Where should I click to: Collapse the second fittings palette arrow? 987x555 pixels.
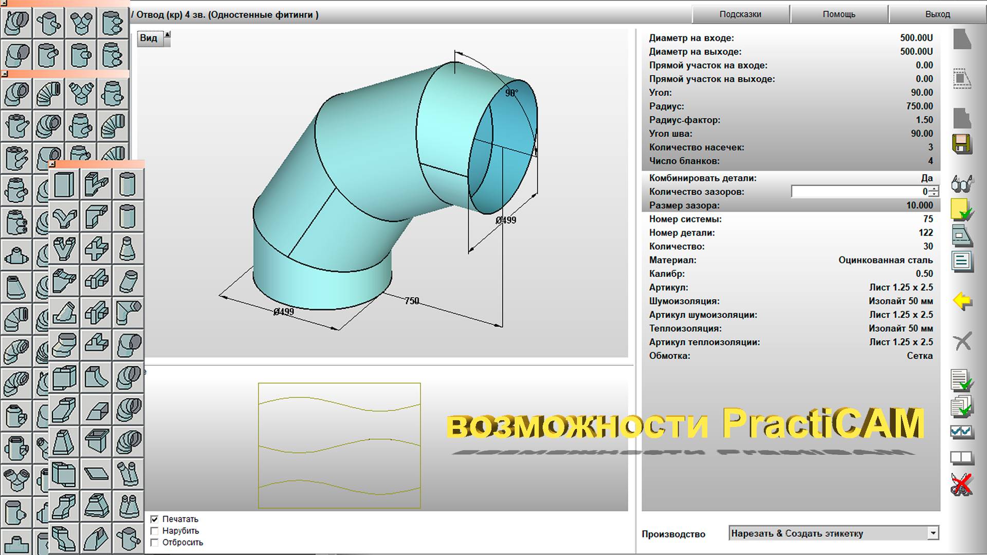pyautogui.click(x=4, y=74)
